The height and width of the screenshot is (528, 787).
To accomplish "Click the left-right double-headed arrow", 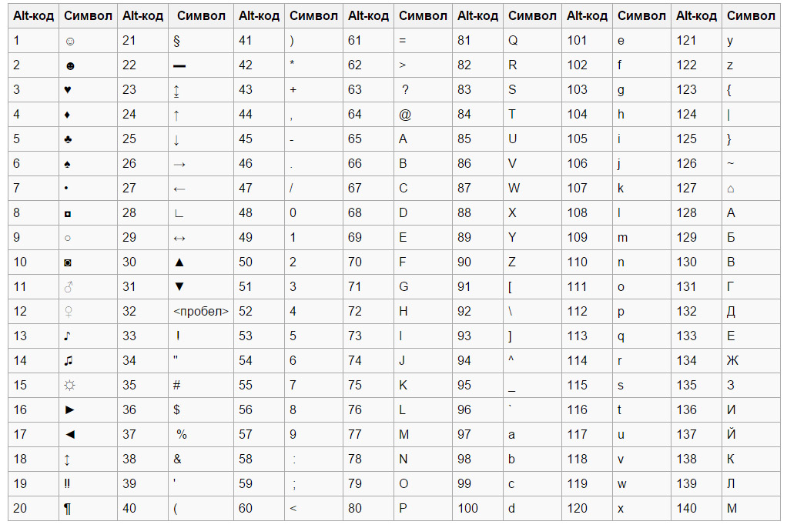I will (179, 238).
